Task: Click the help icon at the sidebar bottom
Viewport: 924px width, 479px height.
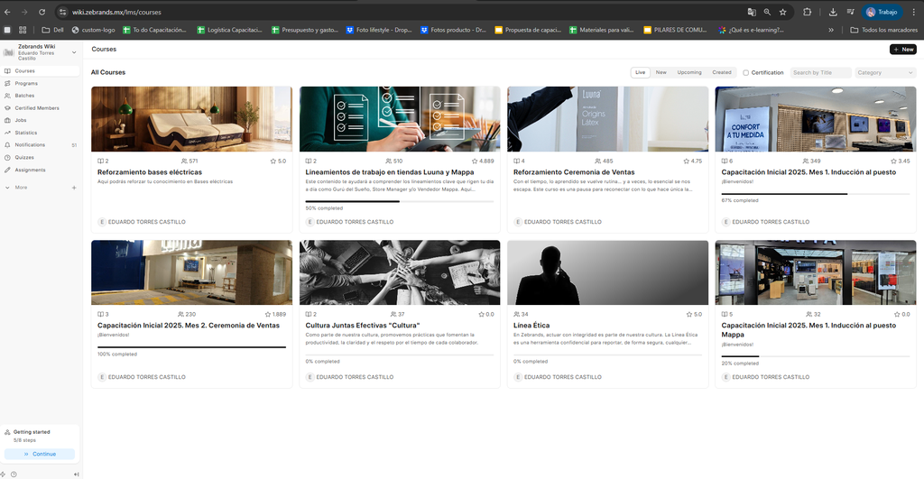Action: pyautogui.click(x=14, y=474)
